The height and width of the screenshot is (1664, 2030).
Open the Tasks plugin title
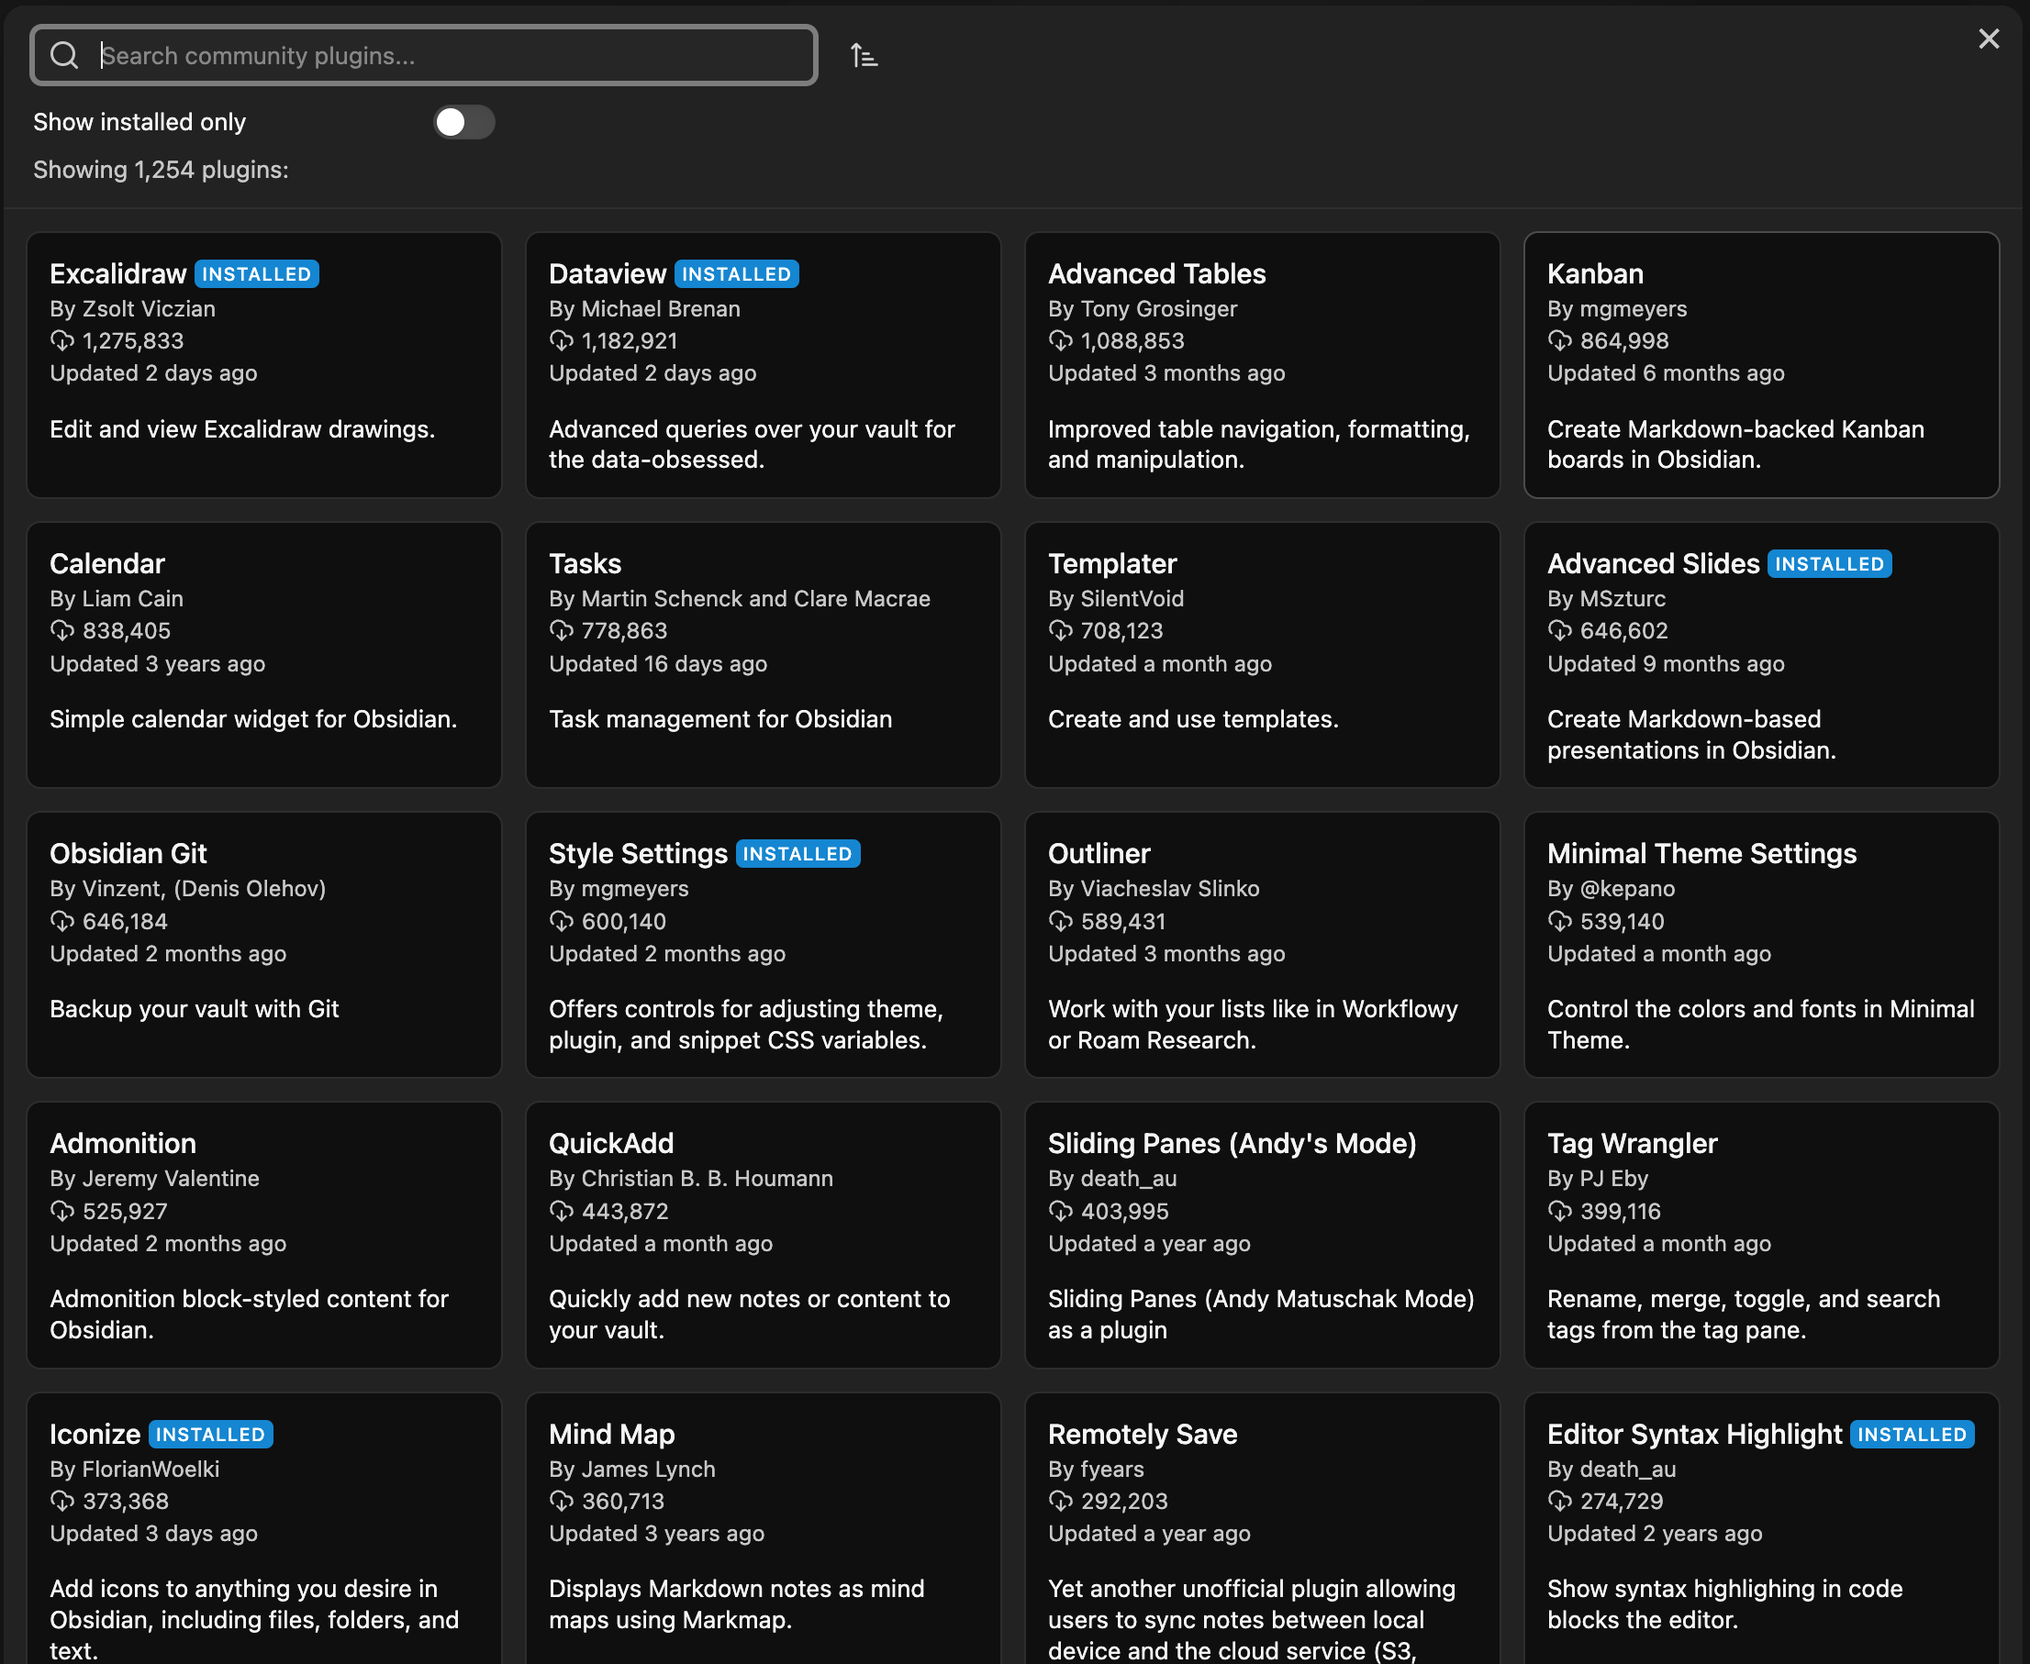pyautogui.click(x=585, y=563)
